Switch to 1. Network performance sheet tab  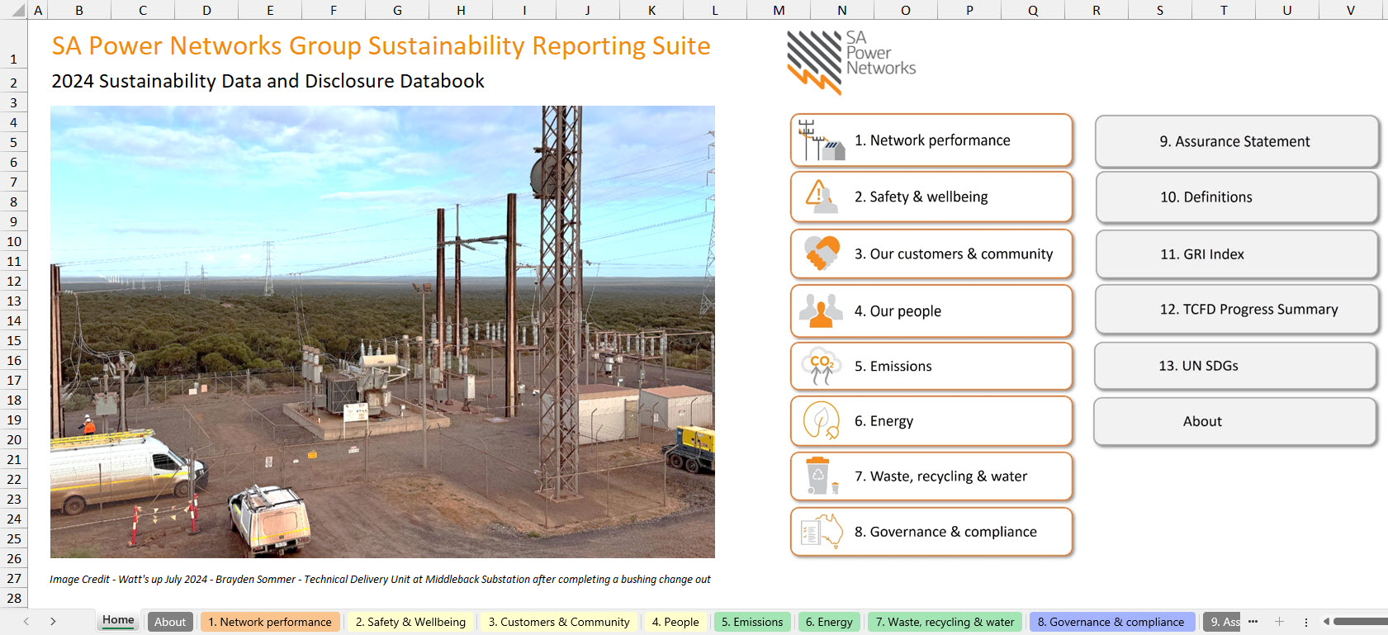pos(270,622)
